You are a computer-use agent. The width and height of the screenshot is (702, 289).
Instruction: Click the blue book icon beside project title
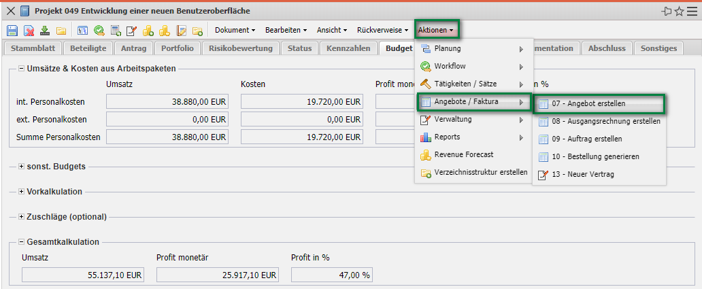coord(25,11)
